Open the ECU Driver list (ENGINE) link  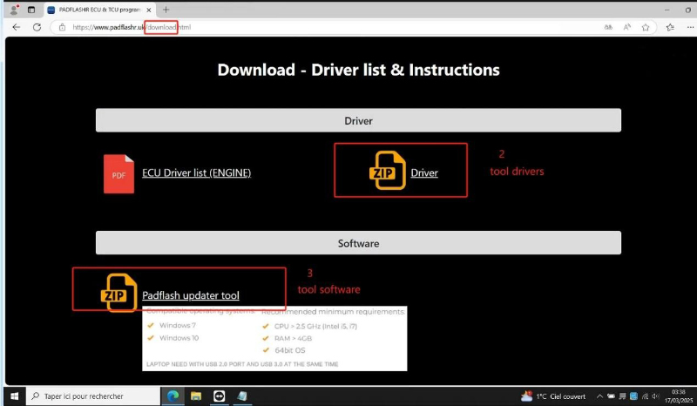(x=196, y=173)
